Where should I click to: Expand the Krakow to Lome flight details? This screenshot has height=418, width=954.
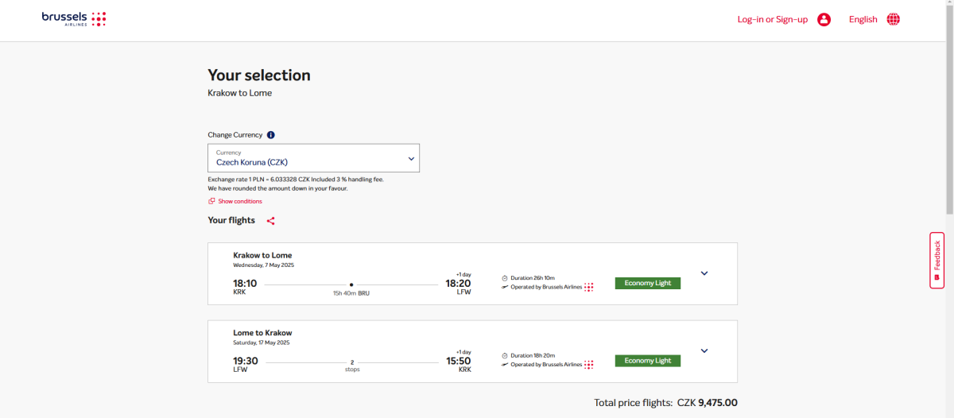[704, 273]
